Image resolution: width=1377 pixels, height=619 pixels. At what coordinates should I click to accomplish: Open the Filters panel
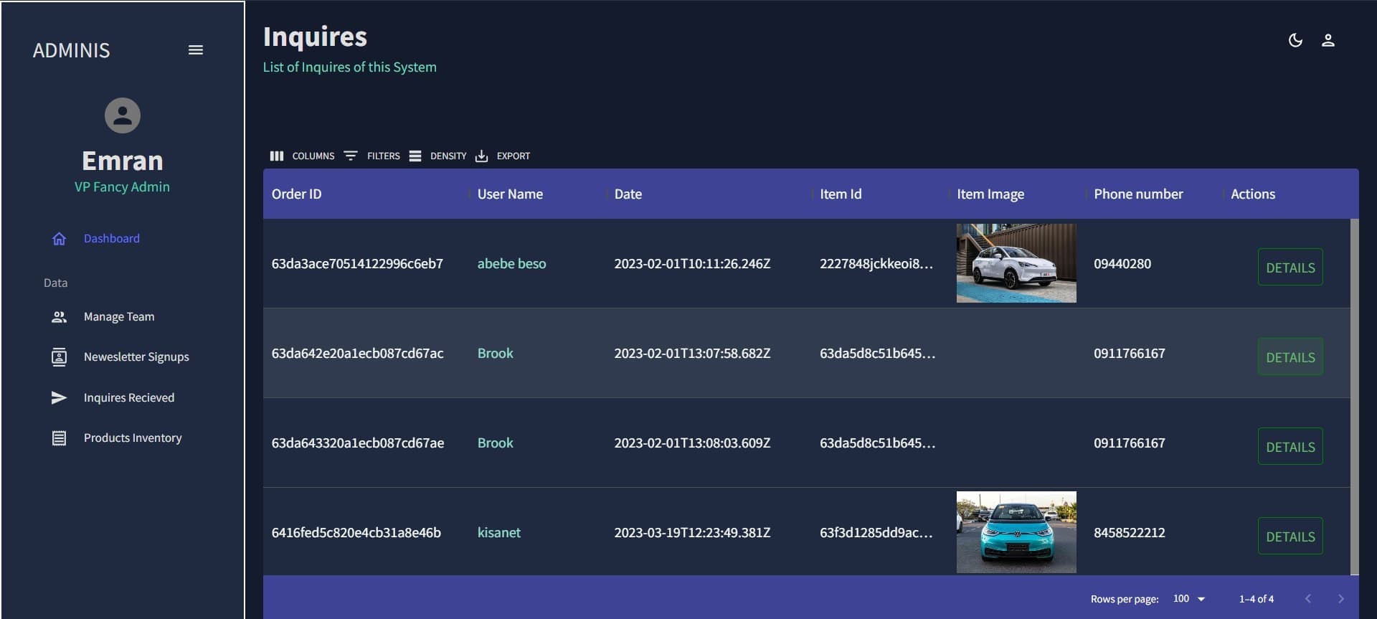pos(372,156)
